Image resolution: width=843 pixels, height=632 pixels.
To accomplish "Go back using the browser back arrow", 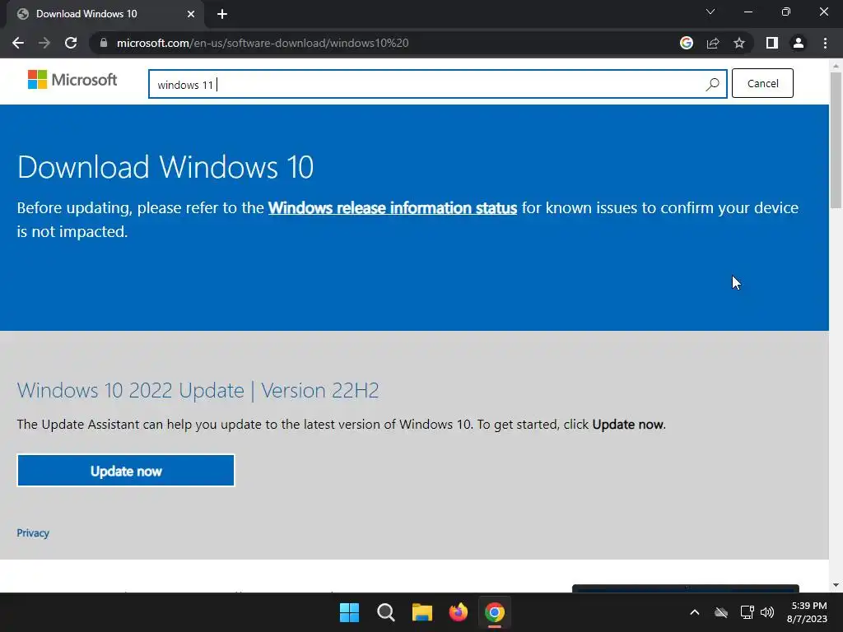I will [18, 43].
